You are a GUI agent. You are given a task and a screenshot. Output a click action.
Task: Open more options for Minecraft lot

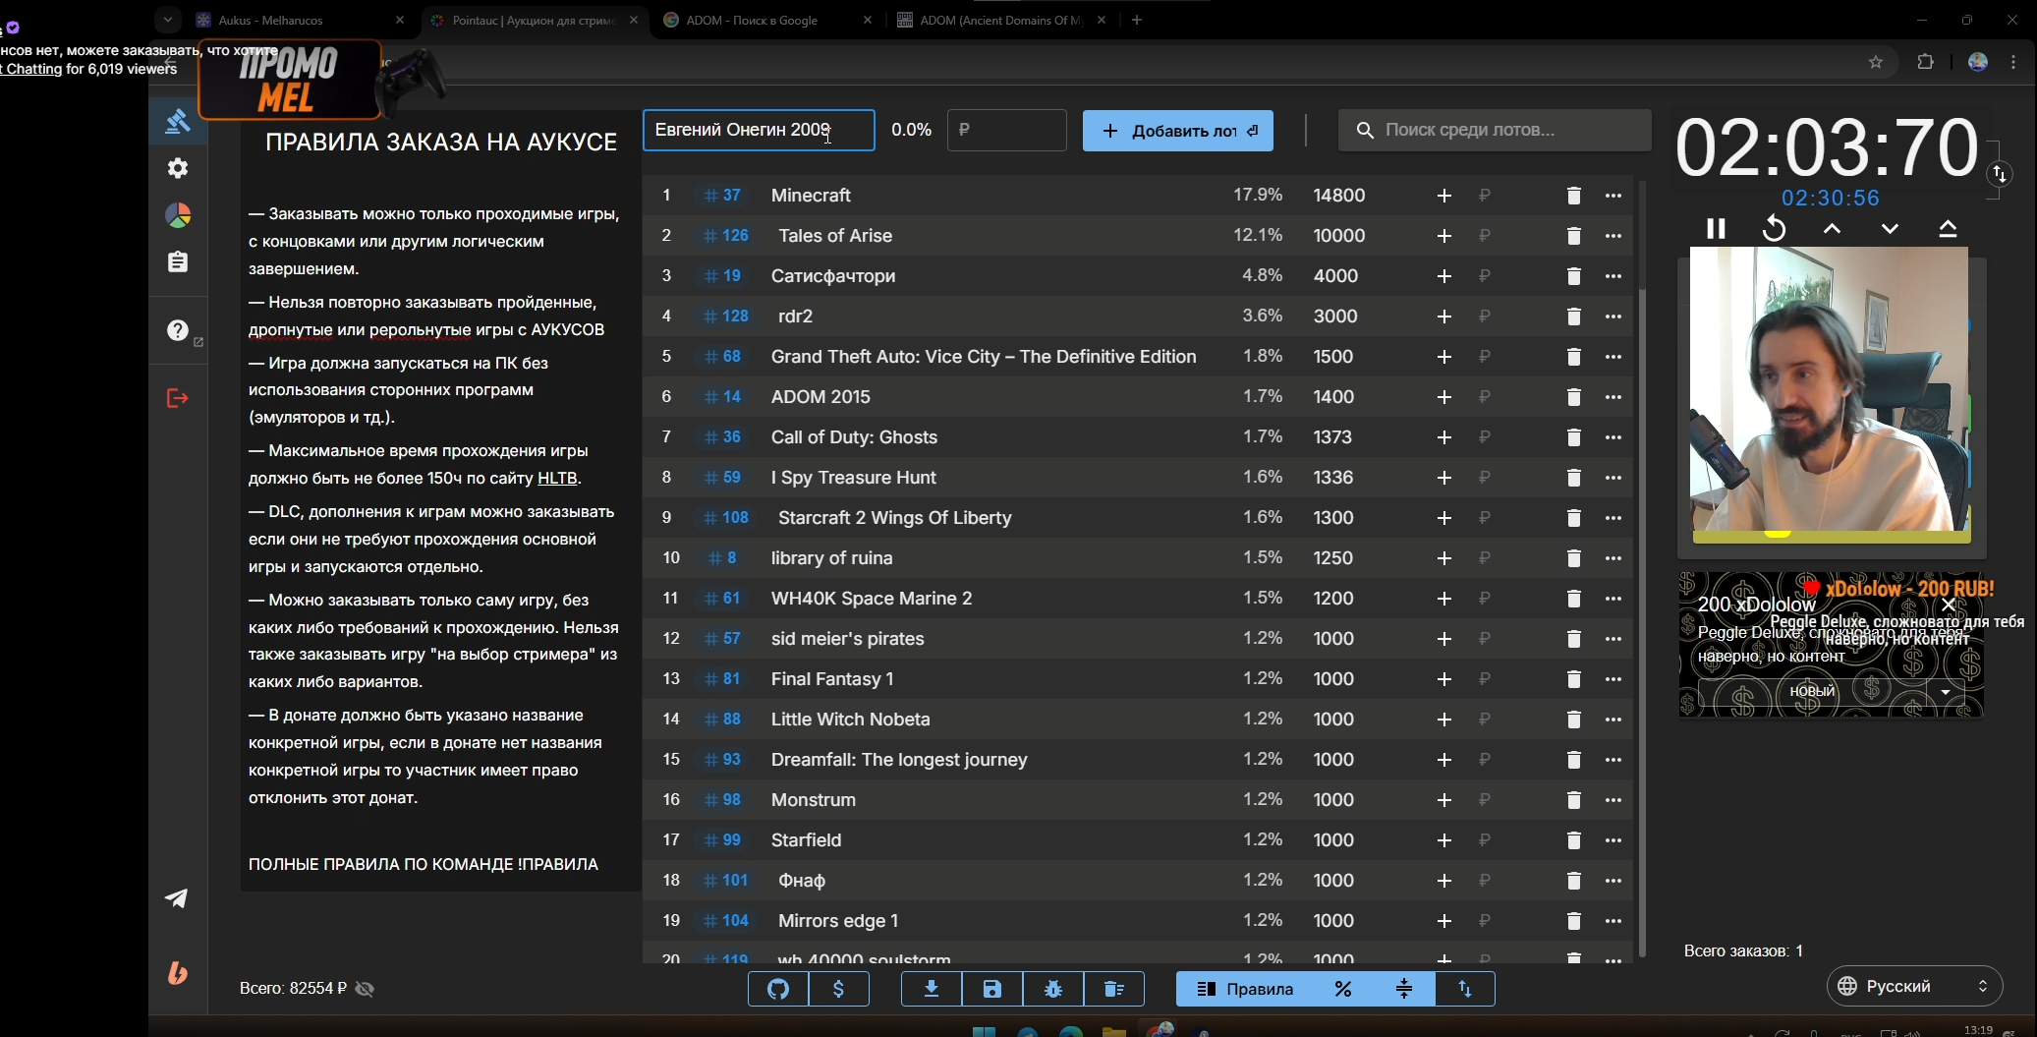pyautogui.click(x=1613, y=196)
